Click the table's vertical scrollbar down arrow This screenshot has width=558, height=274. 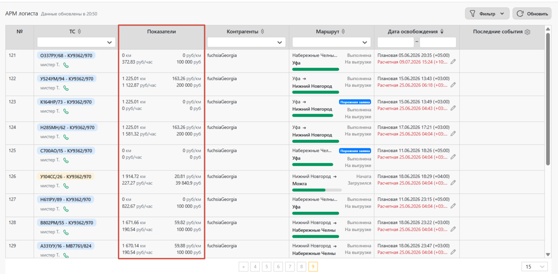point(548,254)
